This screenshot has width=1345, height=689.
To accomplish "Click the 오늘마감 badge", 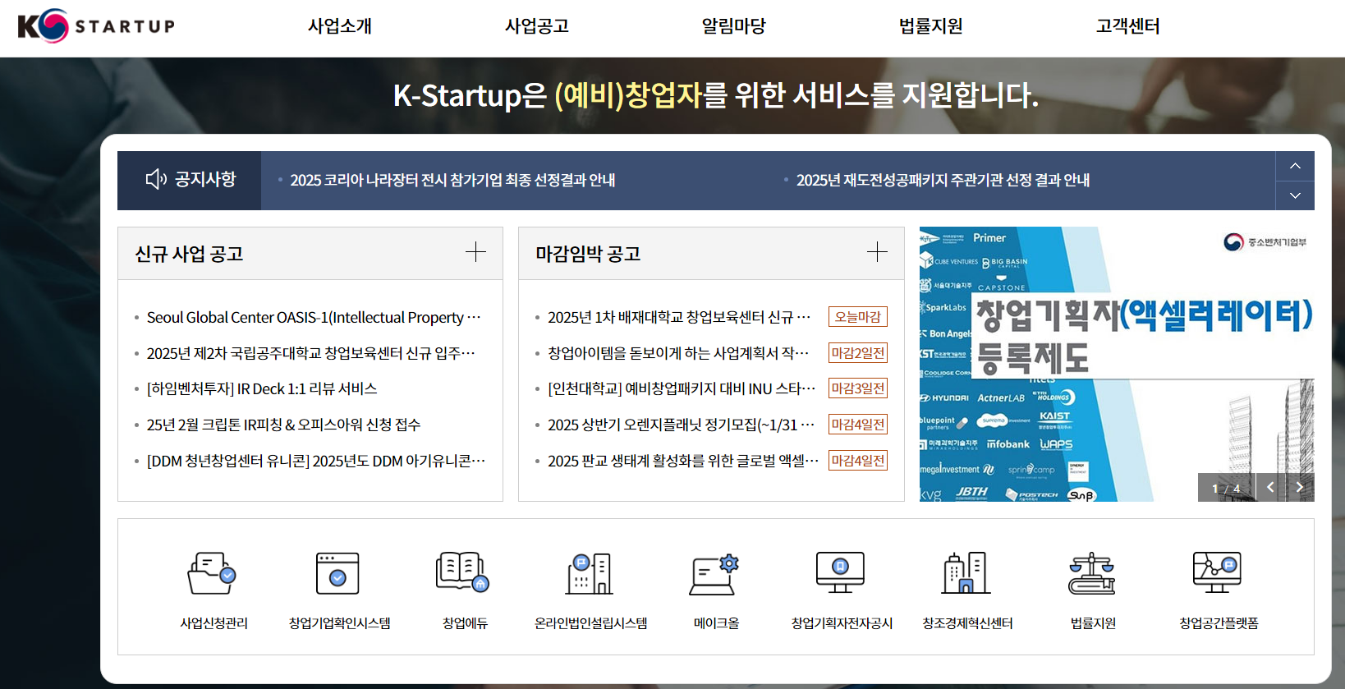I will 858,317.
